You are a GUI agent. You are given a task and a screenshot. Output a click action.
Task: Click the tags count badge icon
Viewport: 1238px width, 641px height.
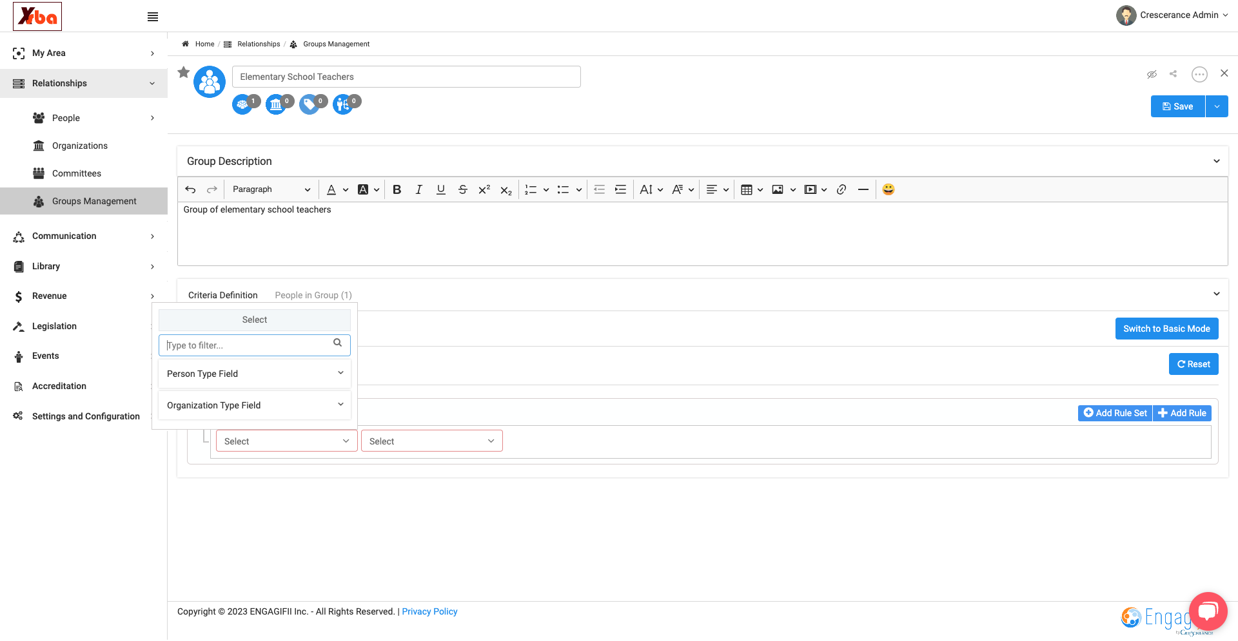[x=311, y=104]
